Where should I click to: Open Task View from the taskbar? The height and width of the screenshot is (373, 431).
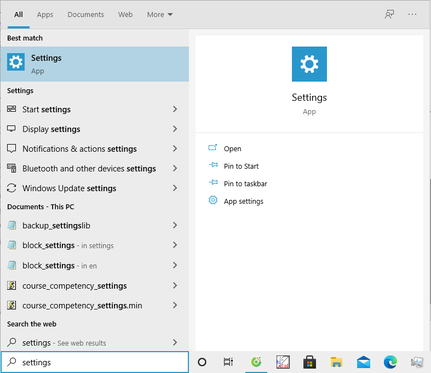228,362
